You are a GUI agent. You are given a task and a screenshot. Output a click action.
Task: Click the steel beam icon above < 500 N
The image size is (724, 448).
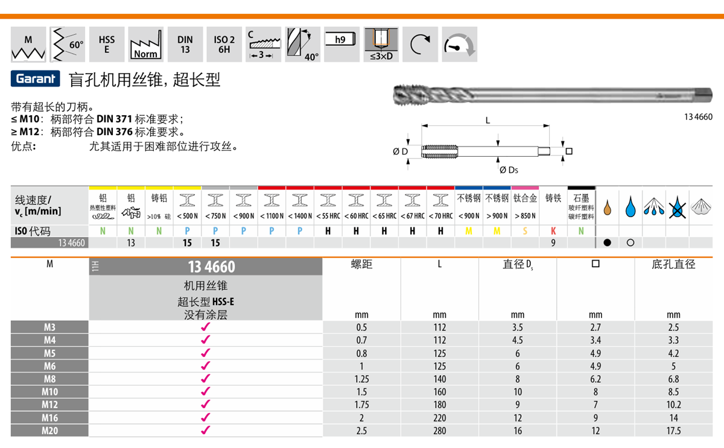tap(187, 200)
